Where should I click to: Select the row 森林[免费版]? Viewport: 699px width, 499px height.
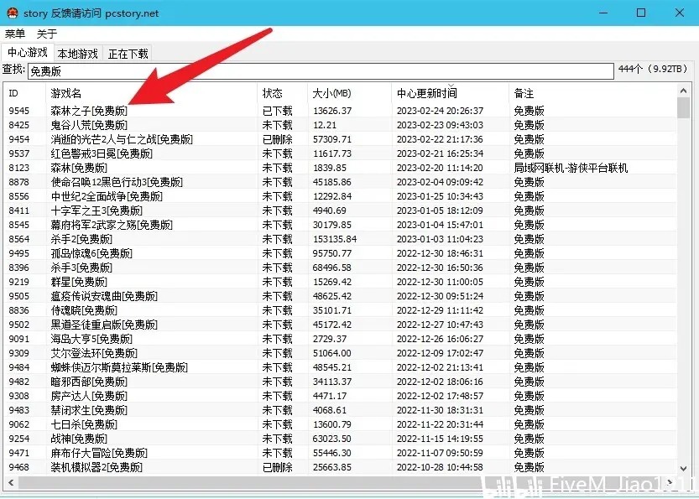(x=340, y=168)
